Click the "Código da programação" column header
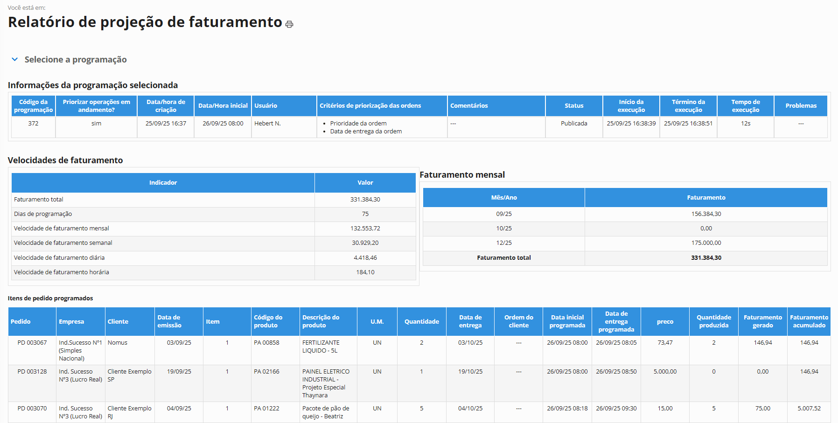838x423 pixels. [x=33, y=106]
